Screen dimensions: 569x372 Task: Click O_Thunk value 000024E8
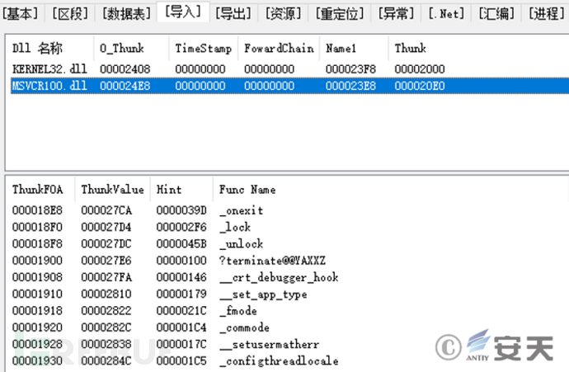125,86
